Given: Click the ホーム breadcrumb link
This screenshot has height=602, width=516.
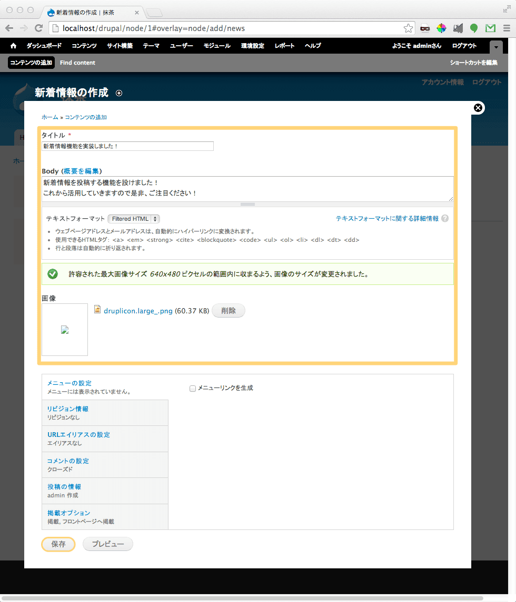Looking at the screenshot, I should pos(49,117).
